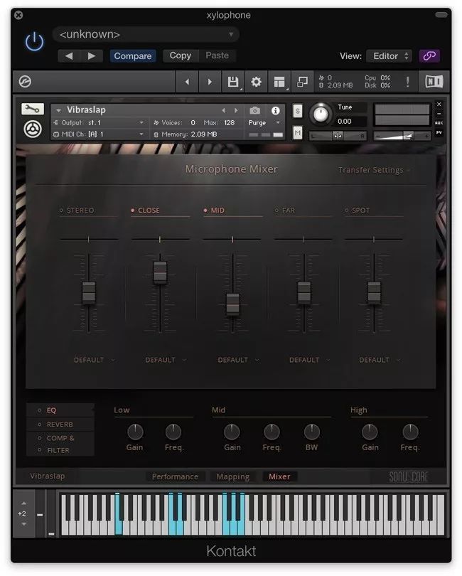Click the NI logo icon
This screenshot has width=462, height=576.
[x=434, y=82]
